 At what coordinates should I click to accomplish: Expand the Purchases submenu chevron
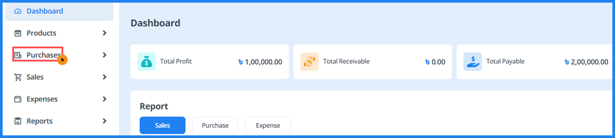pyautogui.click(x=105, y=55)
